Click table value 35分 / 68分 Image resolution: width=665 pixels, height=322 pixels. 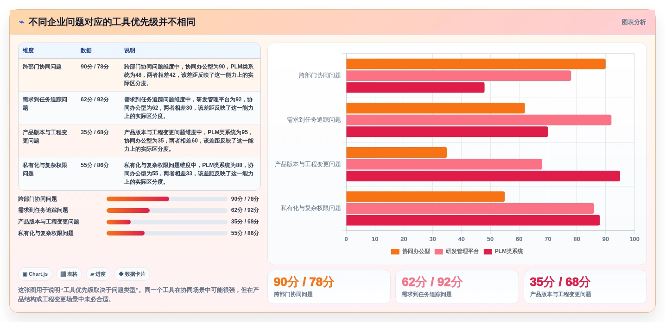point(95,132)
